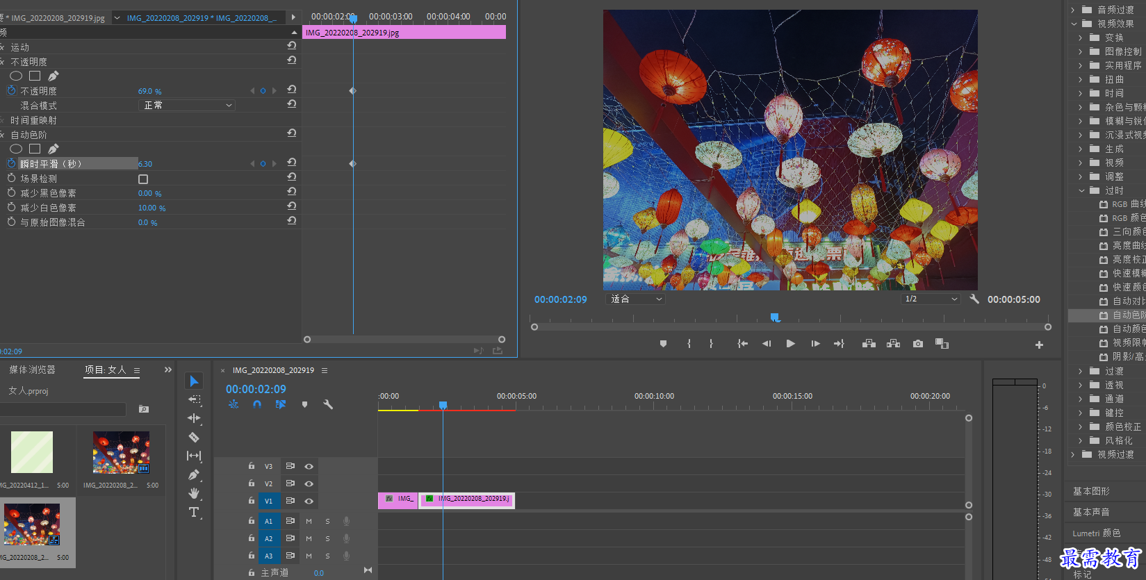1146x580 pixels.
Task: Toggle V1 track output eye
Action: coord(309,501)
